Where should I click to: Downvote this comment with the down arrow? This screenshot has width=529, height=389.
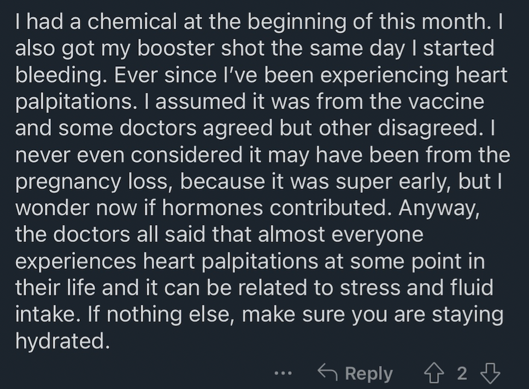coord(490,373)
